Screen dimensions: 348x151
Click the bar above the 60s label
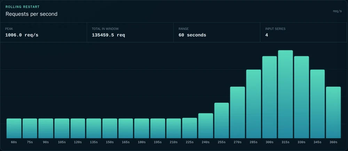click(x=14, y=128)
